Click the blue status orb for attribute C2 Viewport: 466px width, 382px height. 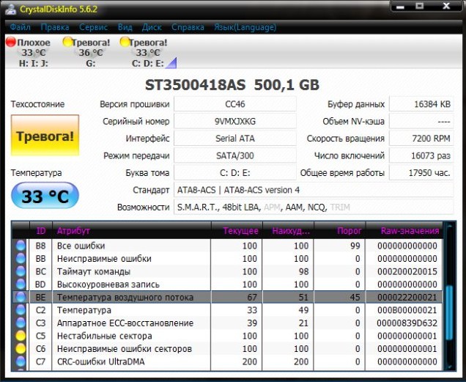[x=21, y=311]
